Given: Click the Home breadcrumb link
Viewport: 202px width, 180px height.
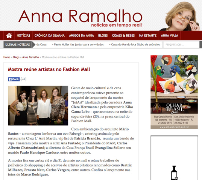Looking at the screenshot, I should 7,57.
